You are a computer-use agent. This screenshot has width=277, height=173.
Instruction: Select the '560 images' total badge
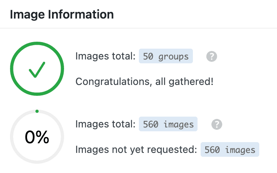point(168,124)
